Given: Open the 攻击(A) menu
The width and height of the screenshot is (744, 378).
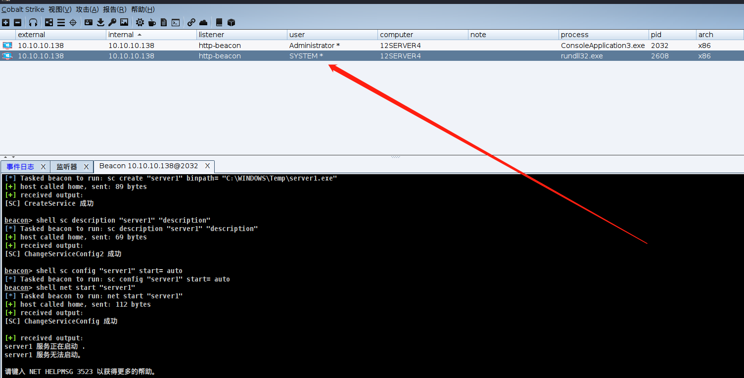Looking at the screenshot, I should 87,9.
